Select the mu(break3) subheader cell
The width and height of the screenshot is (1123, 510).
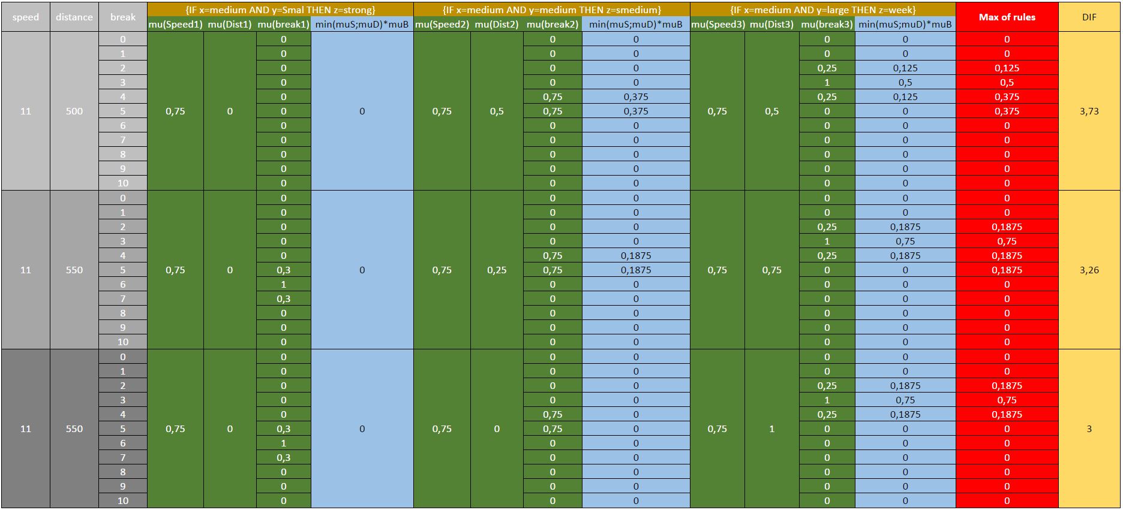[x=827, y=25]
